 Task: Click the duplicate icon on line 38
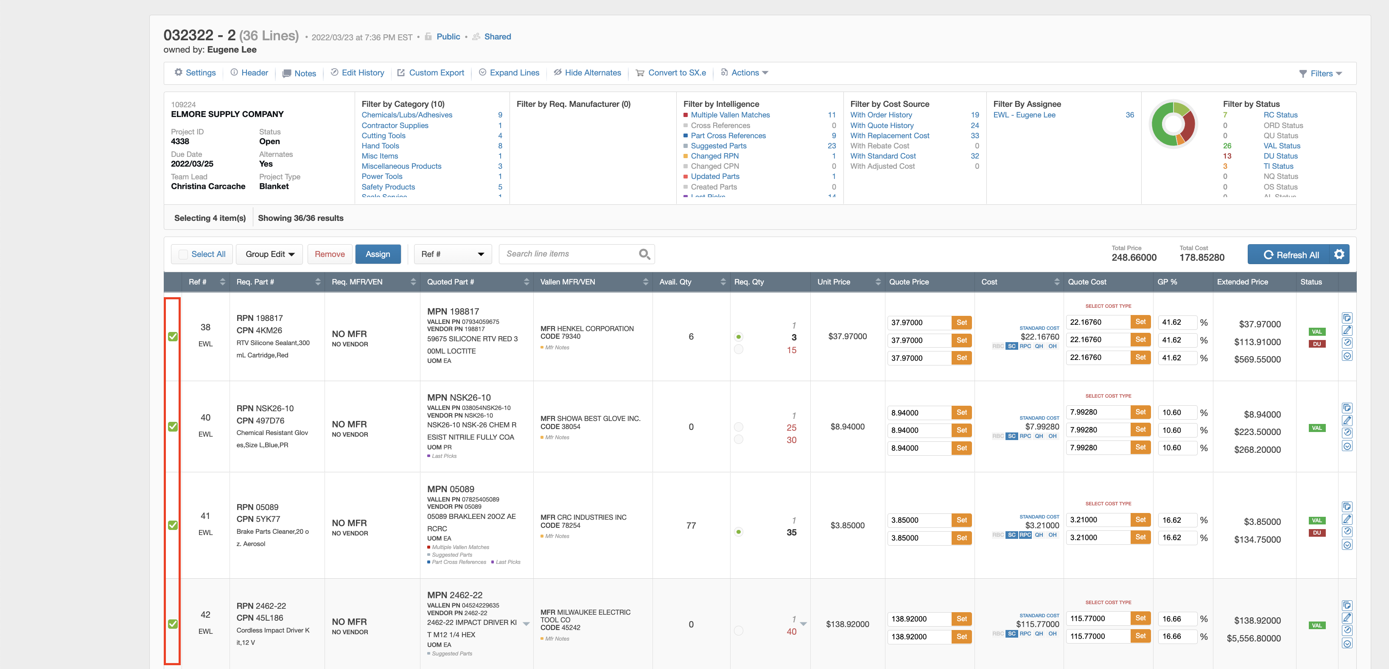1347,319
